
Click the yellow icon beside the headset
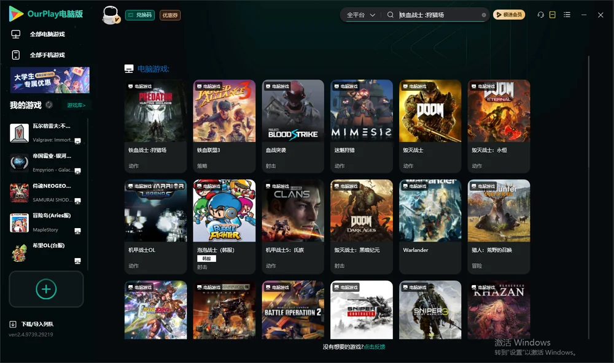pyautogui.click(x=552, y=15)
